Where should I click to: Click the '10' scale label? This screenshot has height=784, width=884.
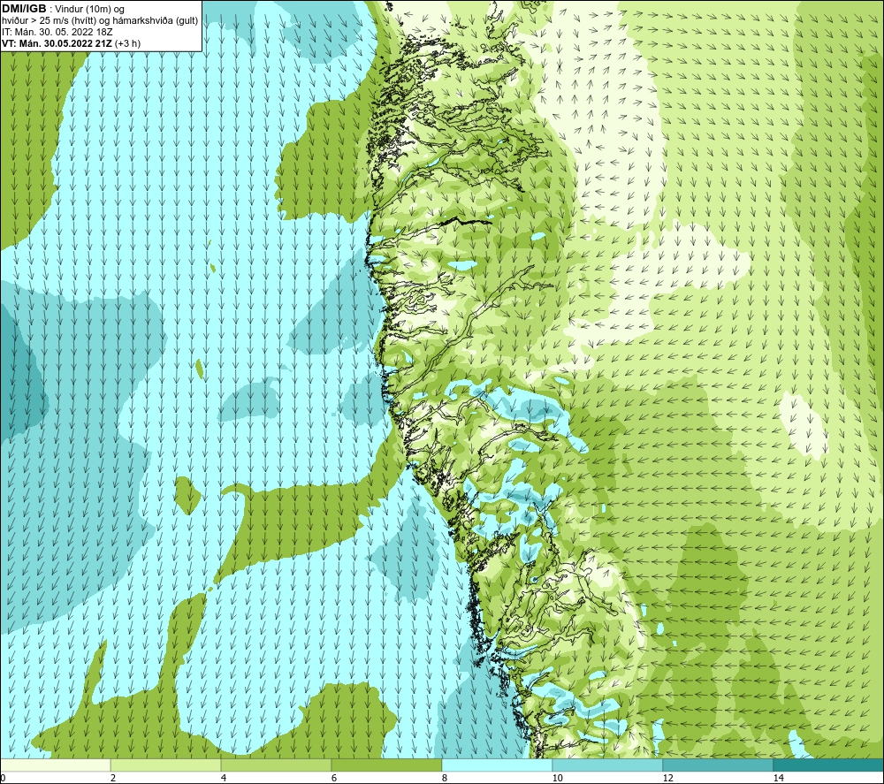[x=557, y=779]
